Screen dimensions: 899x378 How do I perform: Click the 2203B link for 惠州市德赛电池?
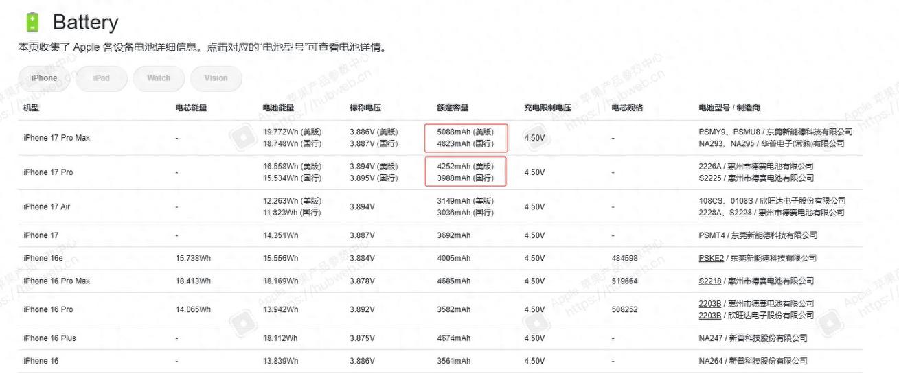[710, 304]
